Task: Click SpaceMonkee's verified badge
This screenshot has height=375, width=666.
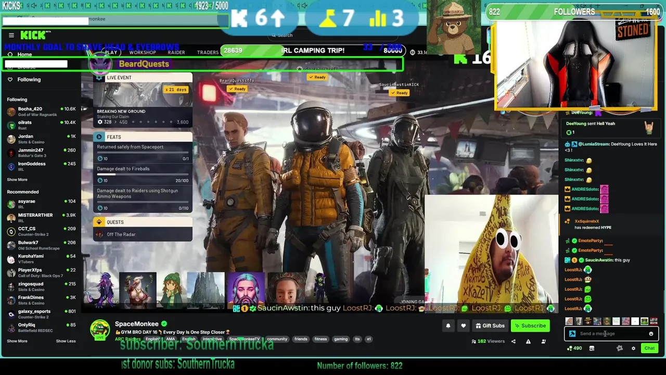Action: (164, 324)
